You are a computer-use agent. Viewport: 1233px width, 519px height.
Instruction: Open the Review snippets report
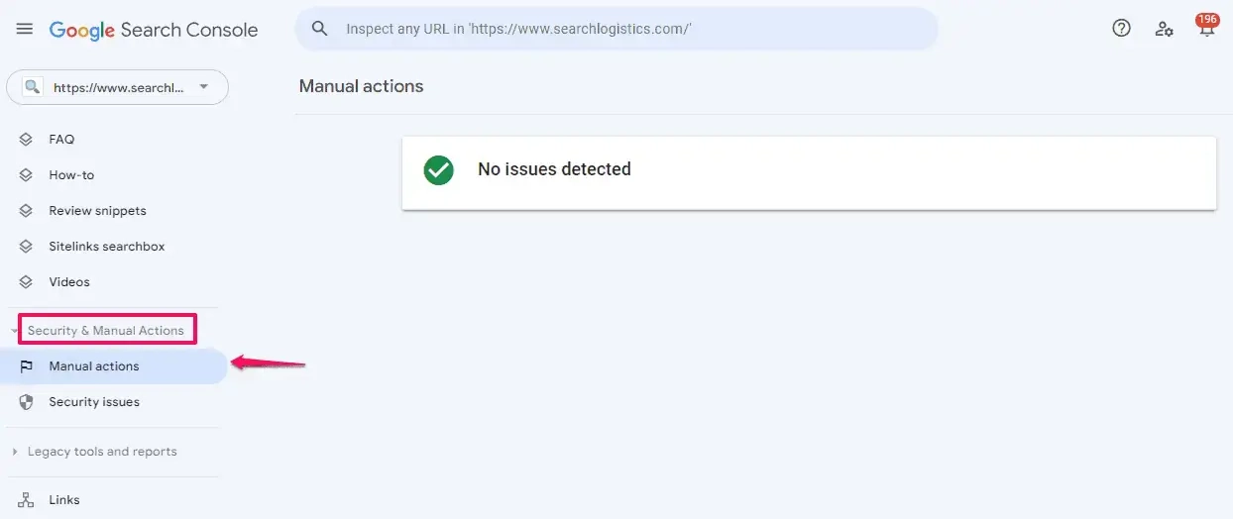tap(97, 211)
